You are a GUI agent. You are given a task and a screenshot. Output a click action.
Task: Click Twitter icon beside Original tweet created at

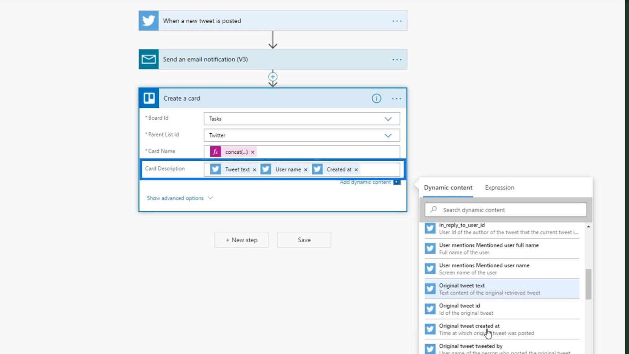(x=430, y=329)
